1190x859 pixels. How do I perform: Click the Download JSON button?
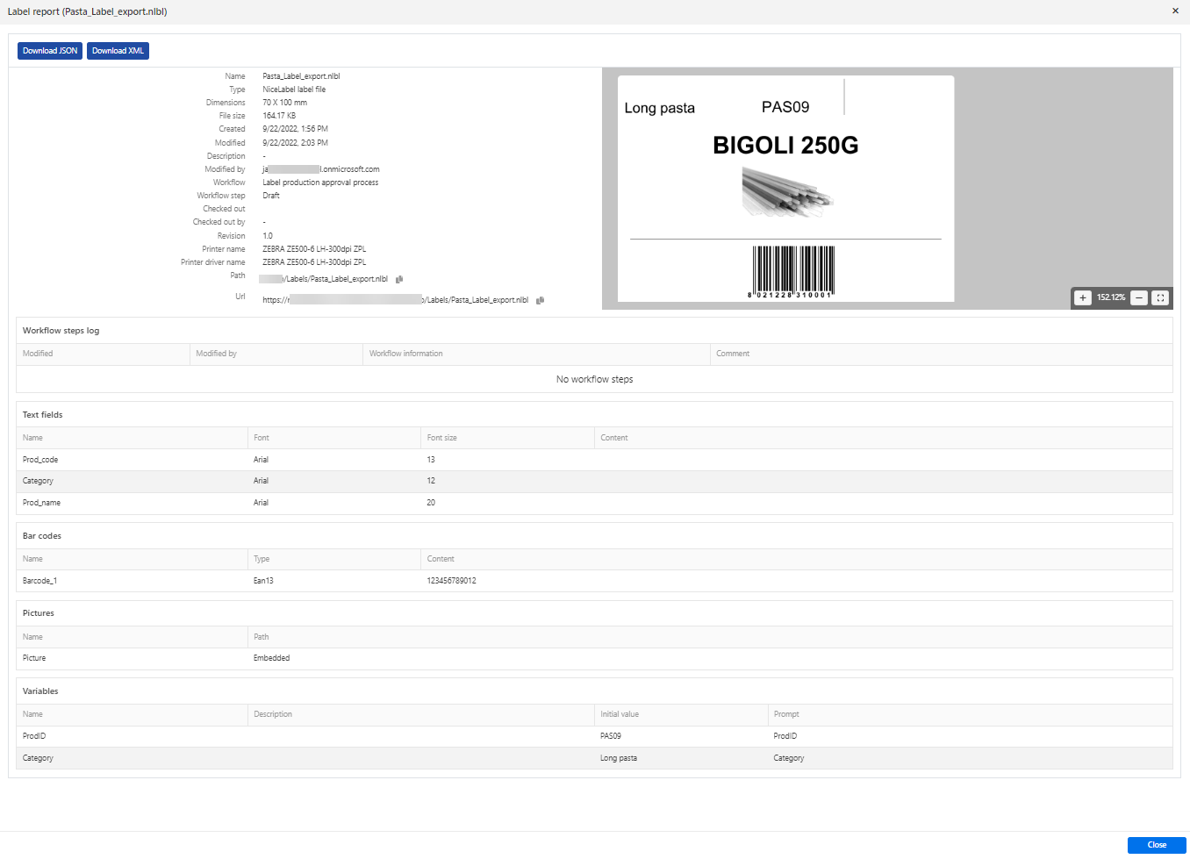click(50, 51)
